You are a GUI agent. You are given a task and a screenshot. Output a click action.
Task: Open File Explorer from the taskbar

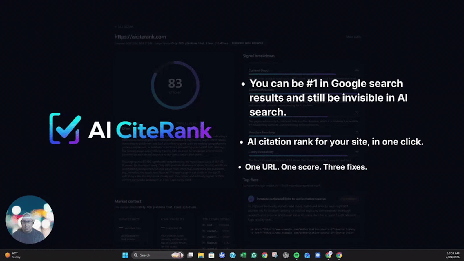coord(201,255)
